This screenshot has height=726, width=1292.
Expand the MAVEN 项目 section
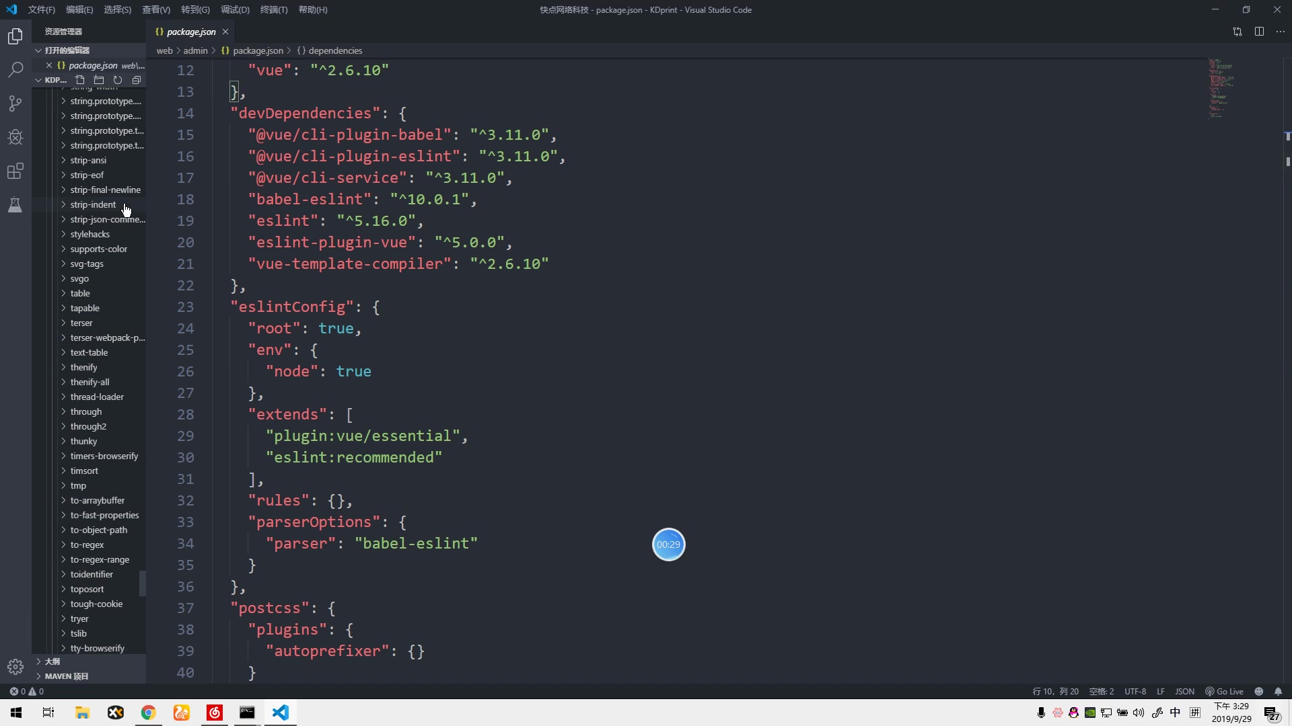[66, 676]
